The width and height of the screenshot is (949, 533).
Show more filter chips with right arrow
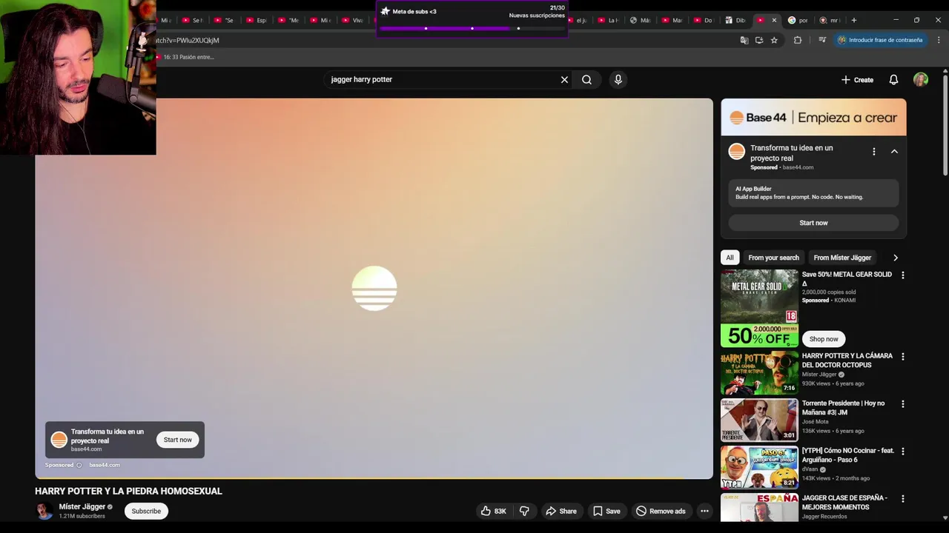tap(895, 258)
